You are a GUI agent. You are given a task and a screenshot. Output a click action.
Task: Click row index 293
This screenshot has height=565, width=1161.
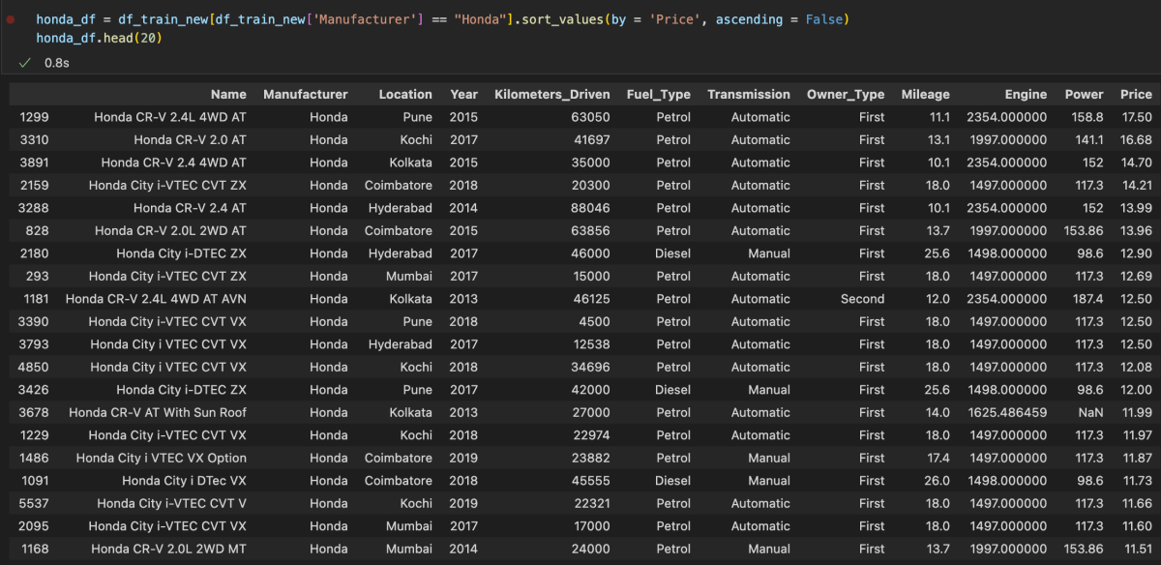(38, 276)
